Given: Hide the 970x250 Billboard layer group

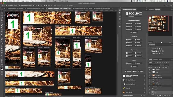Looking at the screenshot, I should 149,78.
